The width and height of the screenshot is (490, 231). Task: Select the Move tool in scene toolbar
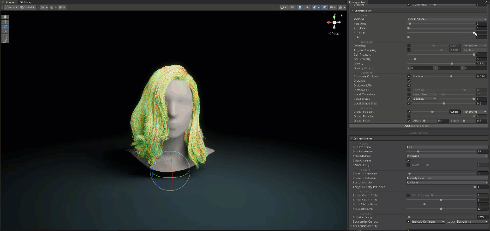5,22
